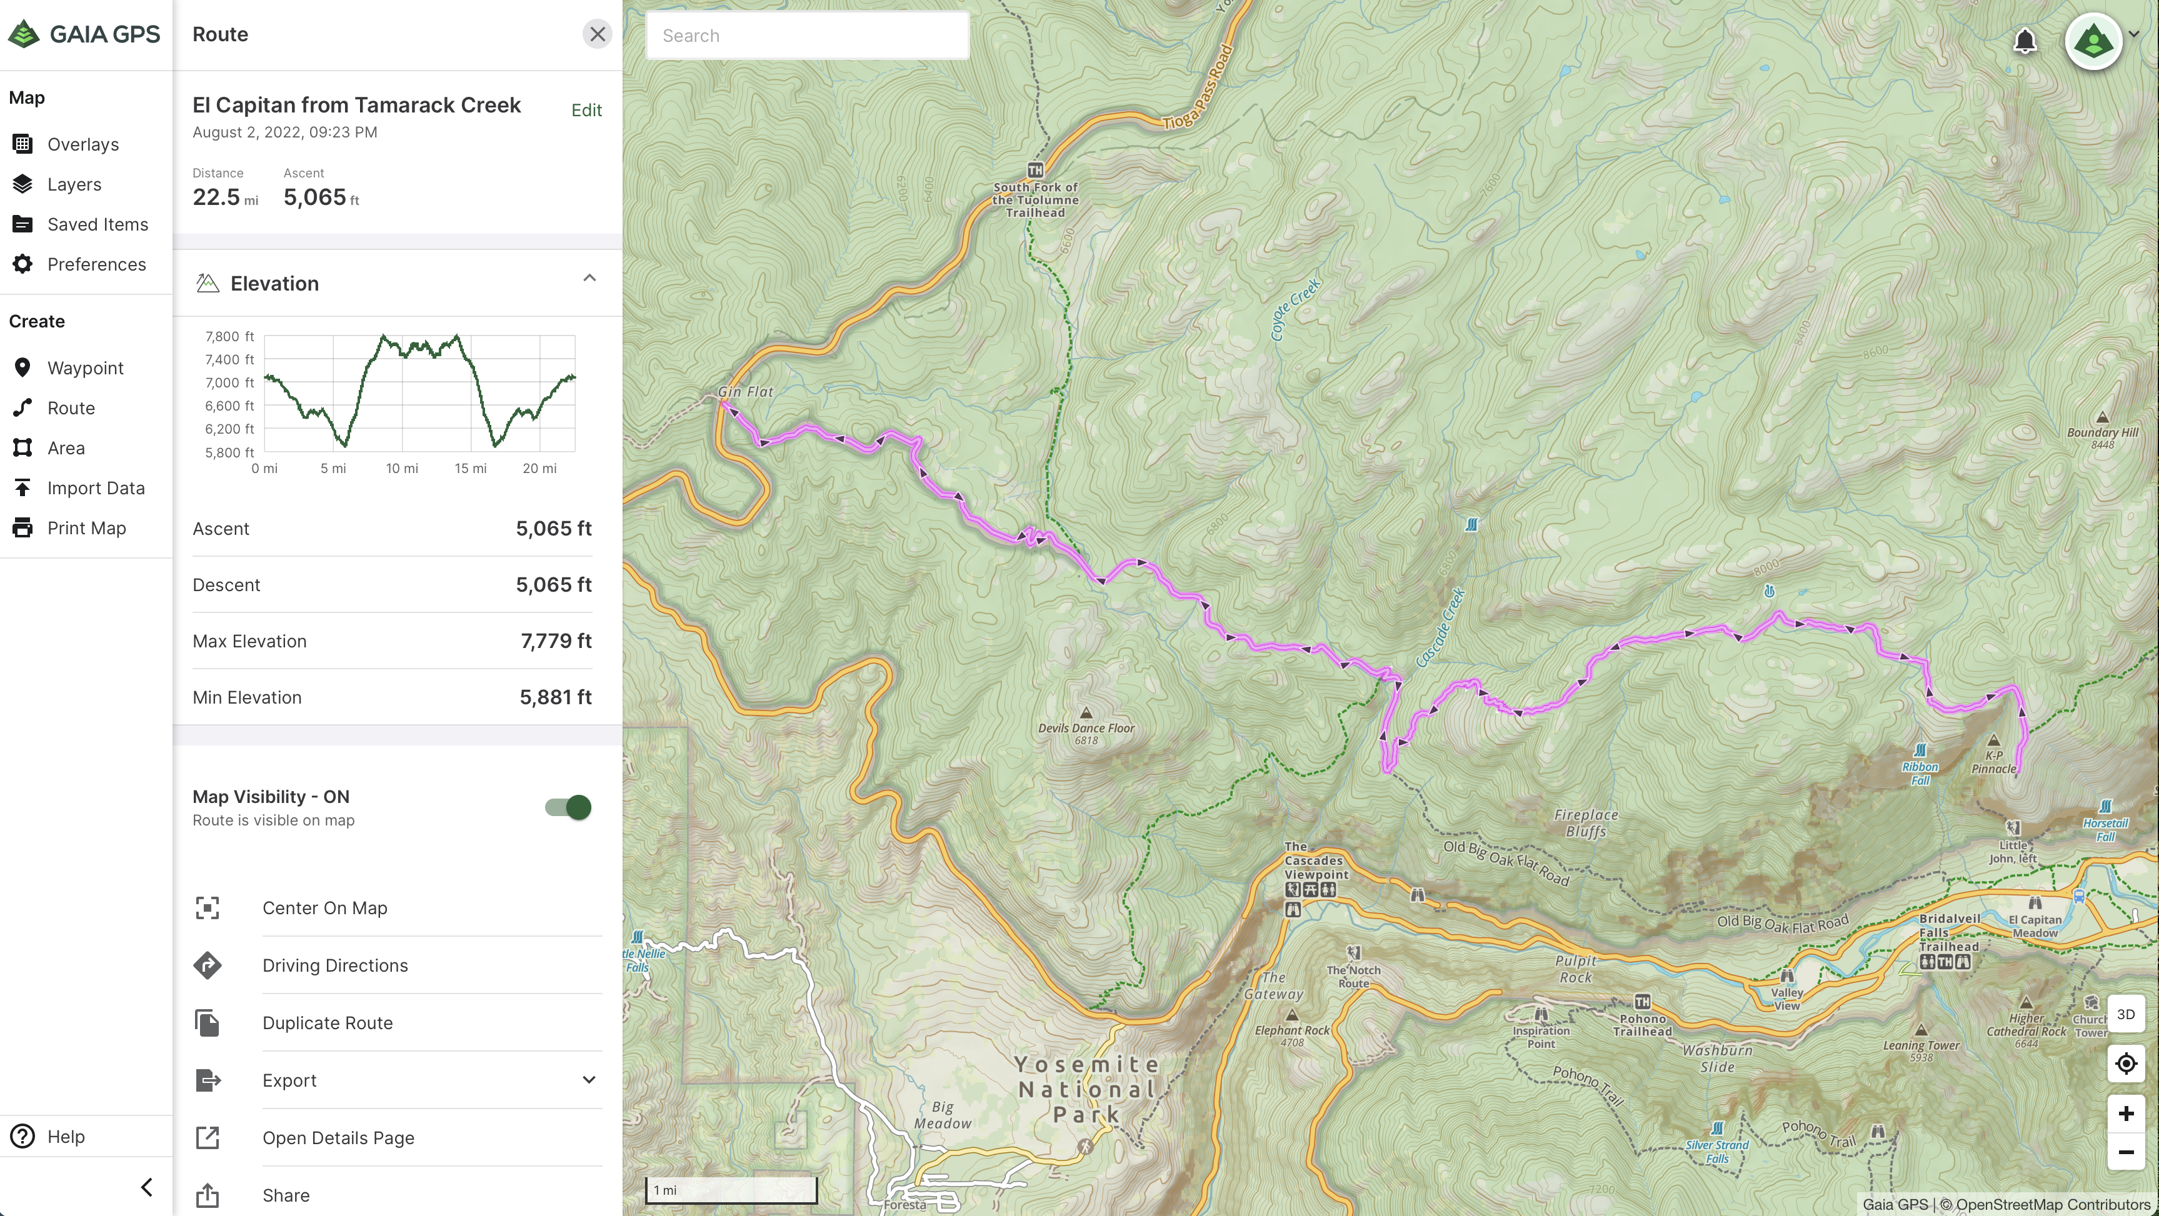Click the Elephant Rock peak marker
The image size is (2159, 1216).
1291,1015
